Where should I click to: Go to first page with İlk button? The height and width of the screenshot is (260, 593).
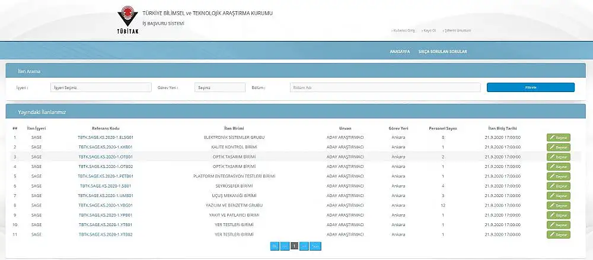275,246
